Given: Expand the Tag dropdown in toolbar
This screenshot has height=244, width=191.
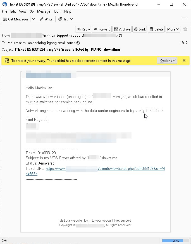Looking at the screenshot, I should [66, 19].
